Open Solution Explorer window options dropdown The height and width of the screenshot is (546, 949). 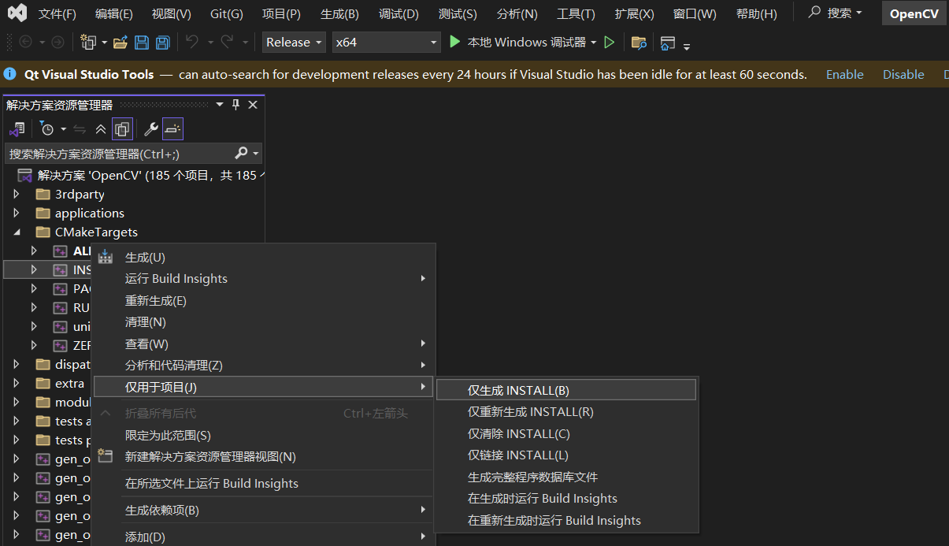click(x=219, y=105)
